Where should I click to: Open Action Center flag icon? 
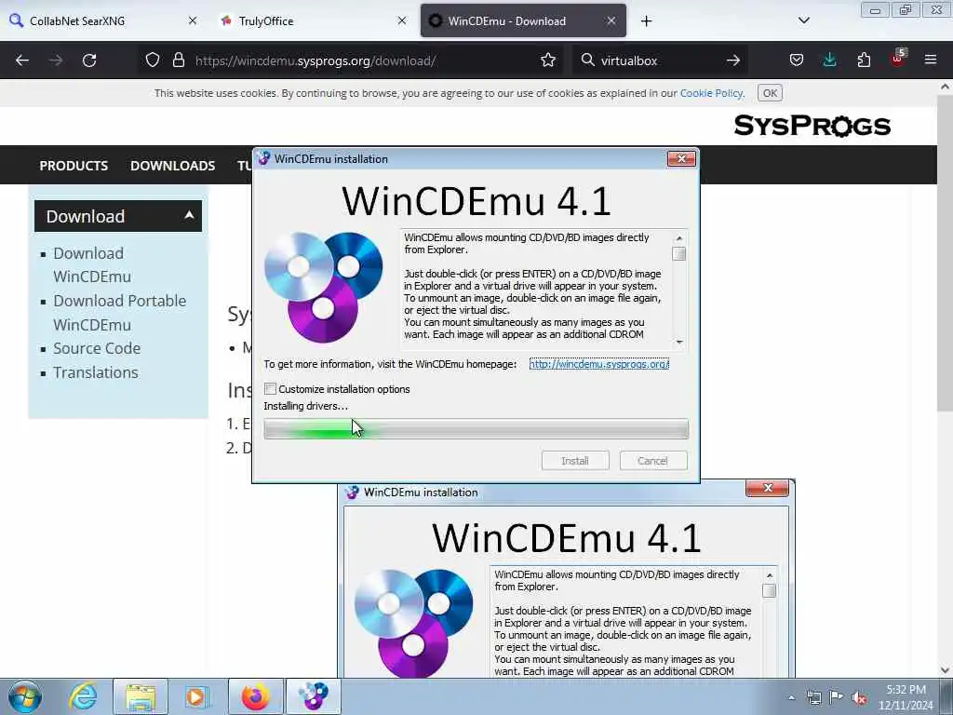(836, 697)
